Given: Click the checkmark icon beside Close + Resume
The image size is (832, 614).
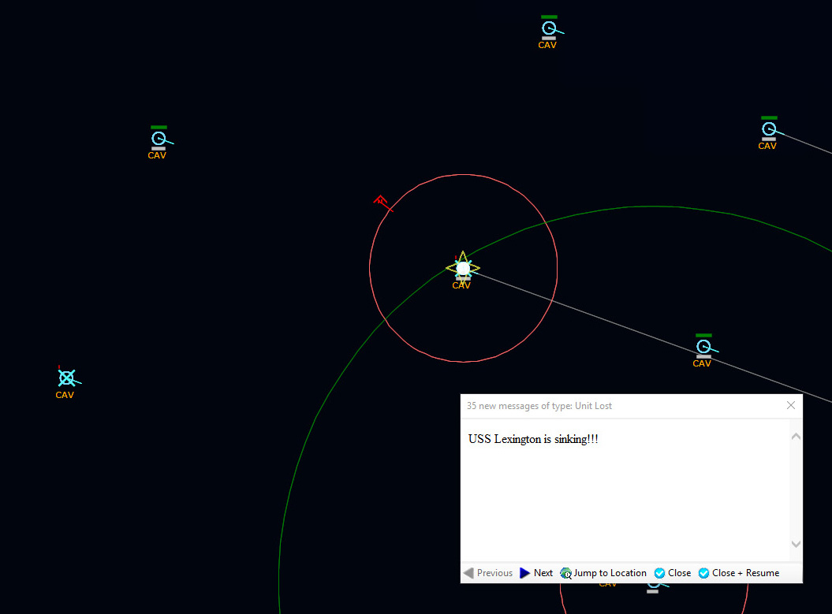Looking at the screenshot, I should click(x=703, y=573).
